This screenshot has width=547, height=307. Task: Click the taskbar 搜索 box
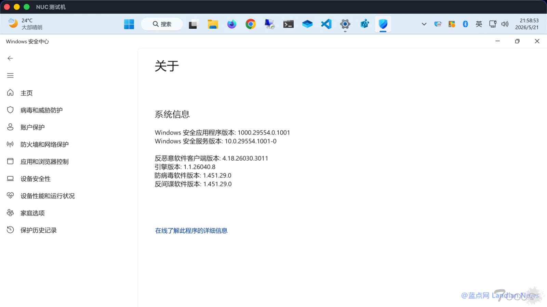(x=162, y=24)
